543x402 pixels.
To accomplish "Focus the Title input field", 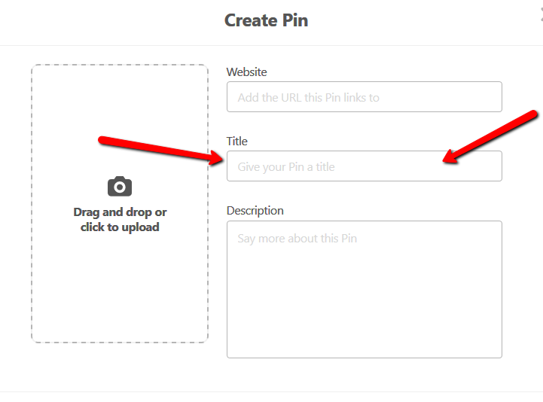I will coord(364,166).
